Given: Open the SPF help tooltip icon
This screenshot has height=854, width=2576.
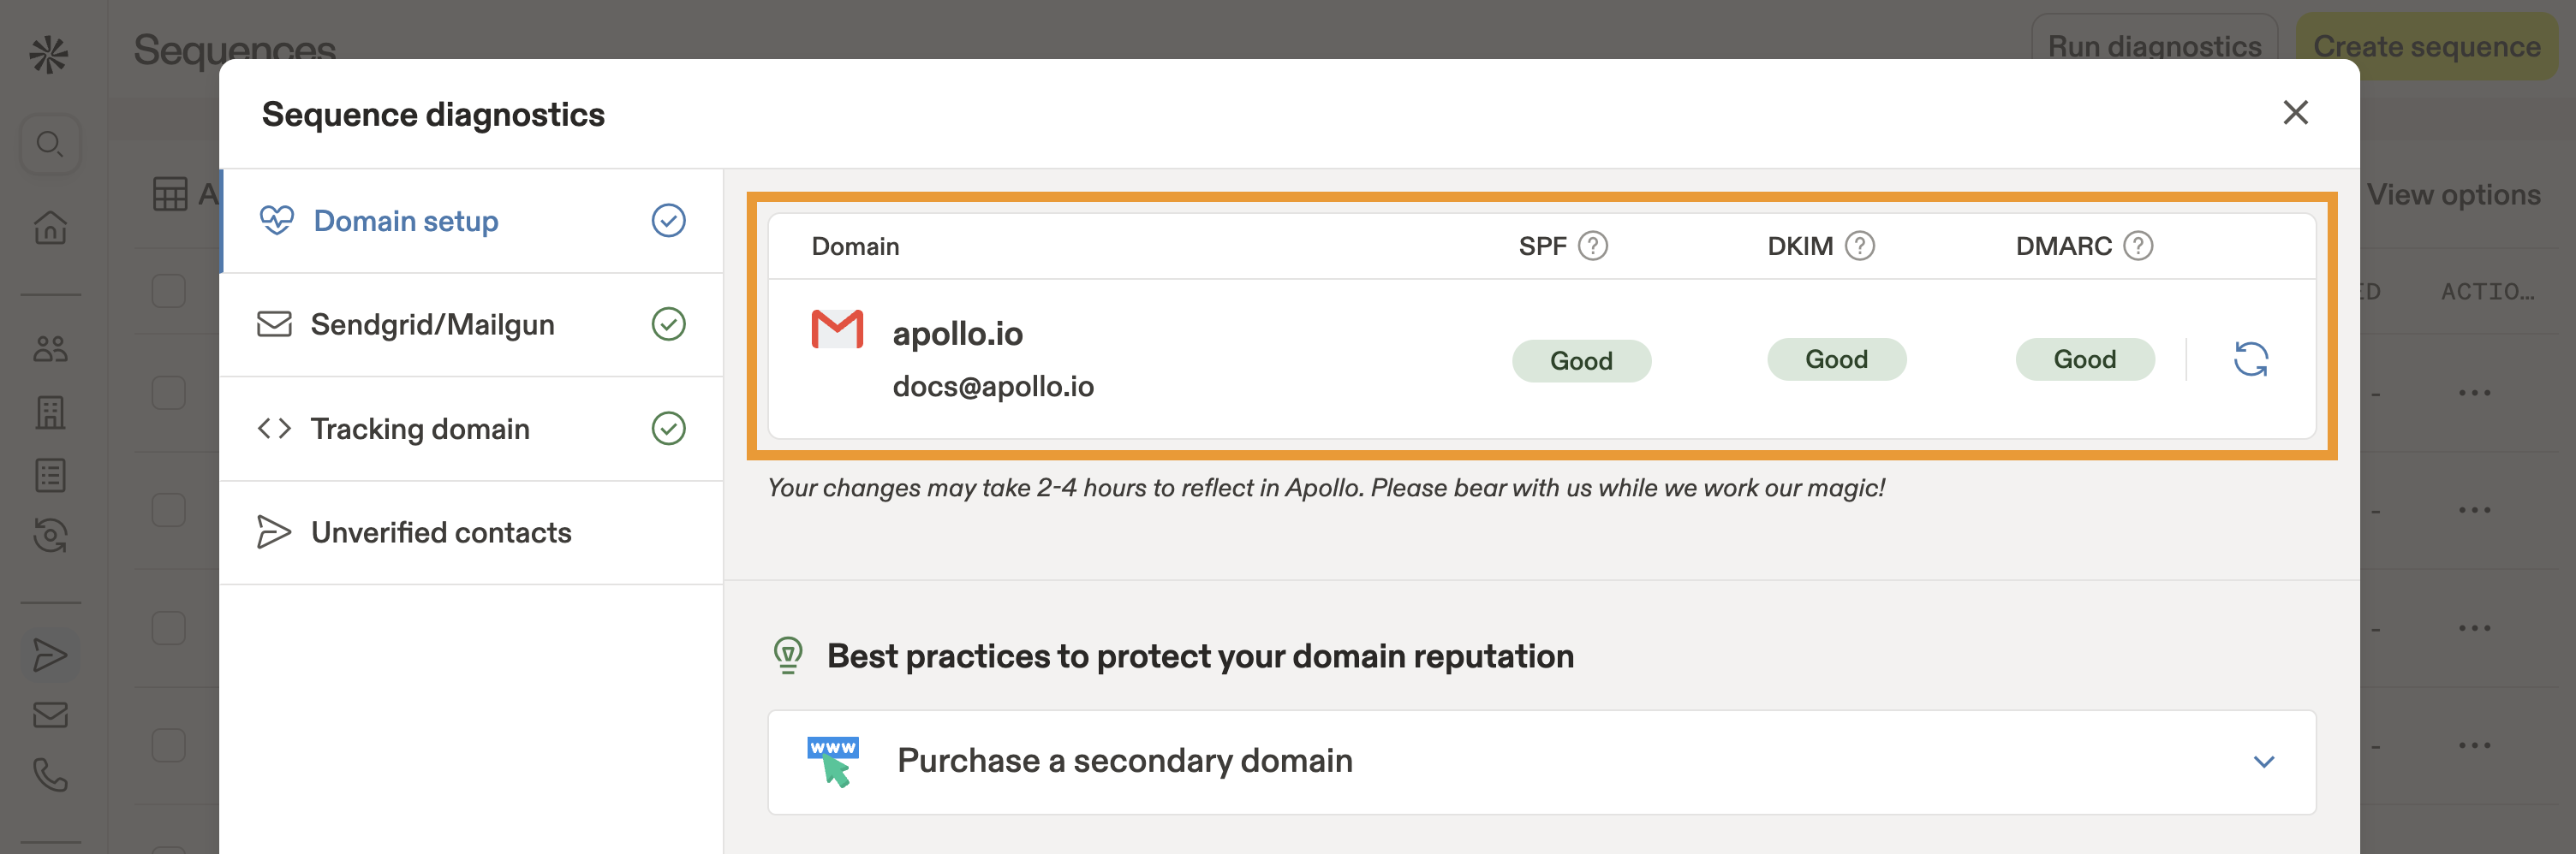Looking at the screenshot, I should tap(1594, 245).
